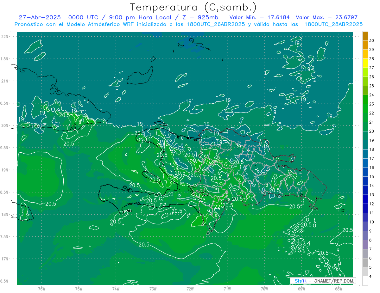Click the longitude label '69W'
The width and height of the screenshot is (380, 293).
click(x=301, y=289)
